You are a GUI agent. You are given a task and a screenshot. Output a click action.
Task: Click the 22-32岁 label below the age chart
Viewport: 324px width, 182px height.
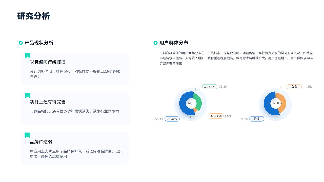(172, 119)
